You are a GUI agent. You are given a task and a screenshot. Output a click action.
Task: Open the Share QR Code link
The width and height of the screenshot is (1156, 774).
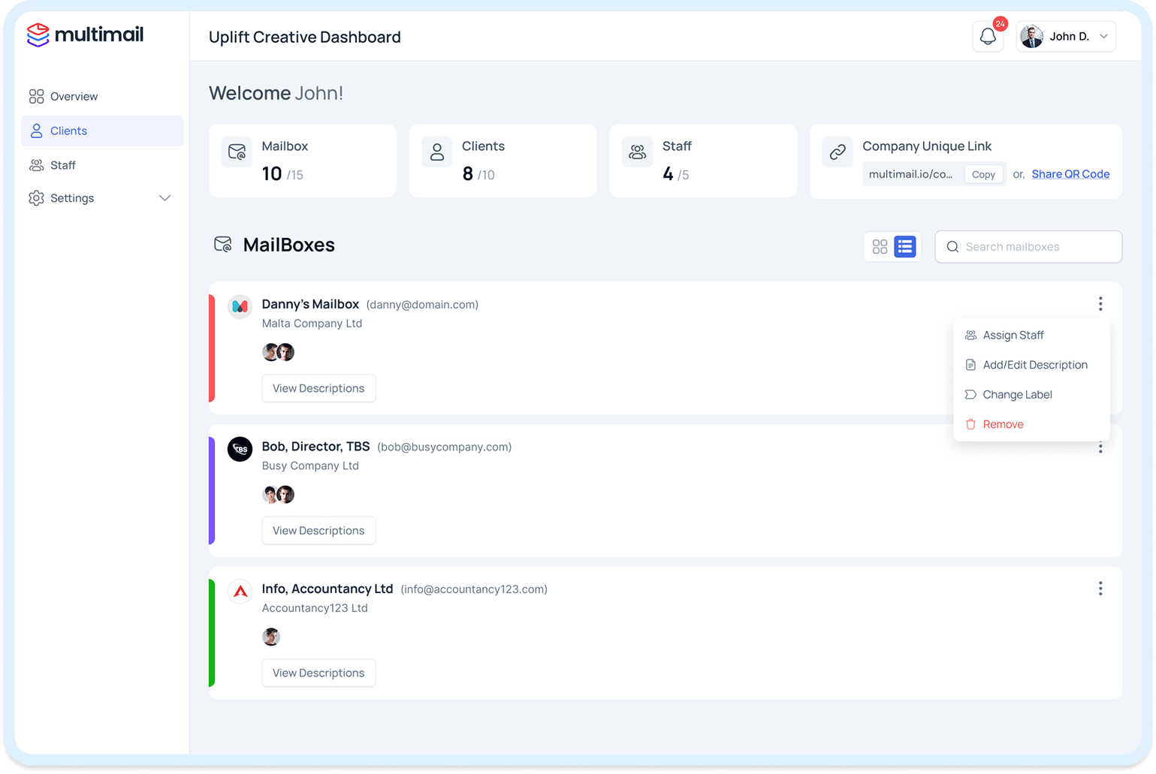(1070, 173)
